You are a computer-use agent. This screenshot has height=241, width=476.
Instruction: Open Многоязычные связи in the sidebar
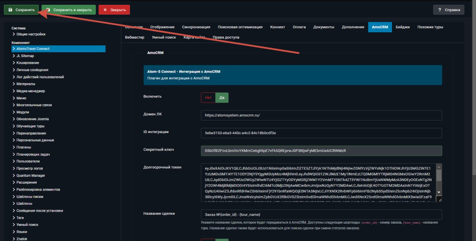(x=34, y=105)
